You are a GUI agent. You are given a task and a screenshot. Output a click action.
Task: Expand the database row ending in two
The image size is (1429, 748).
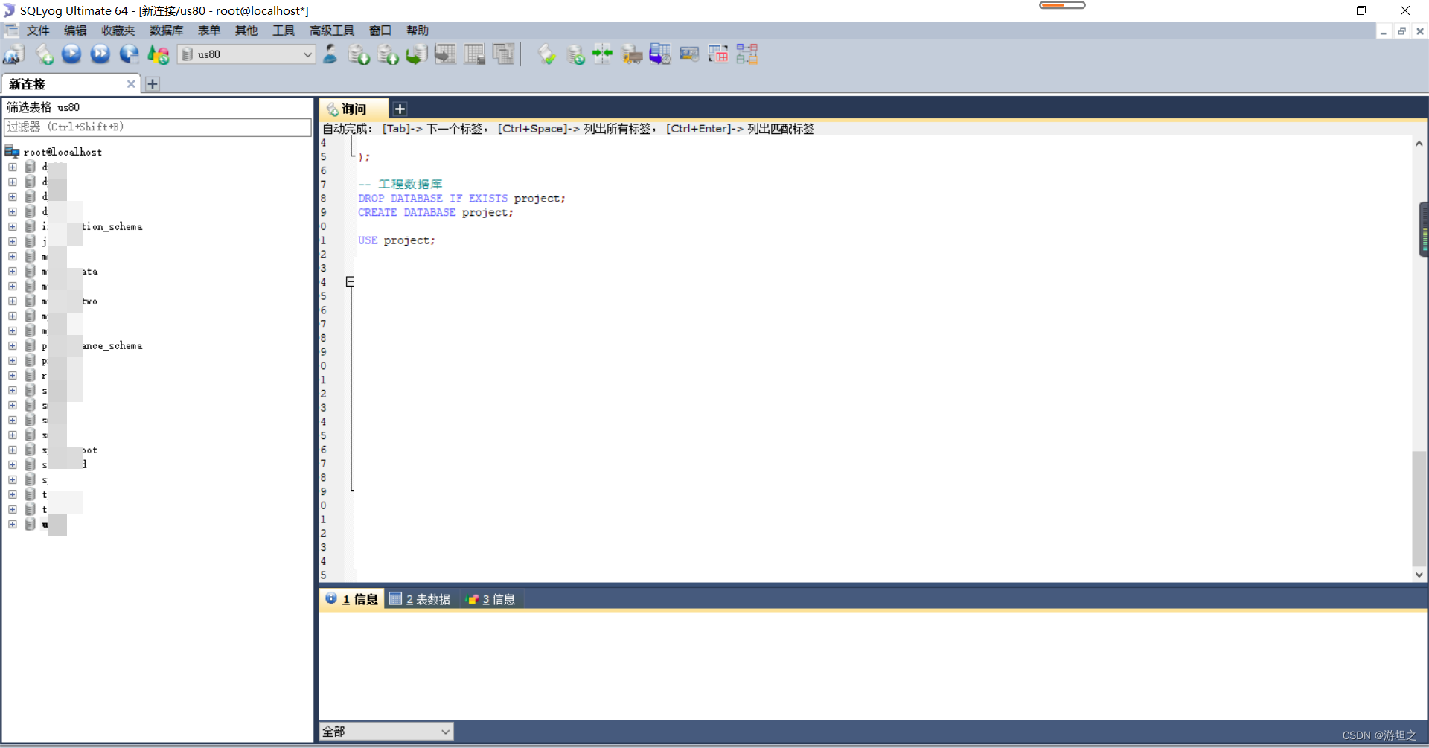[13, 301]
